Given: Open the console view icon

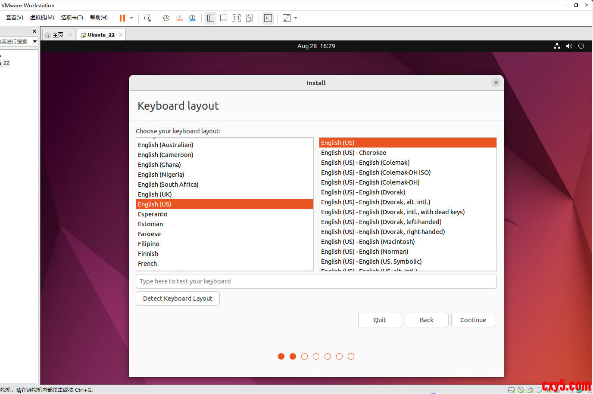Looking at the screenshot, I should pos(268,18).
